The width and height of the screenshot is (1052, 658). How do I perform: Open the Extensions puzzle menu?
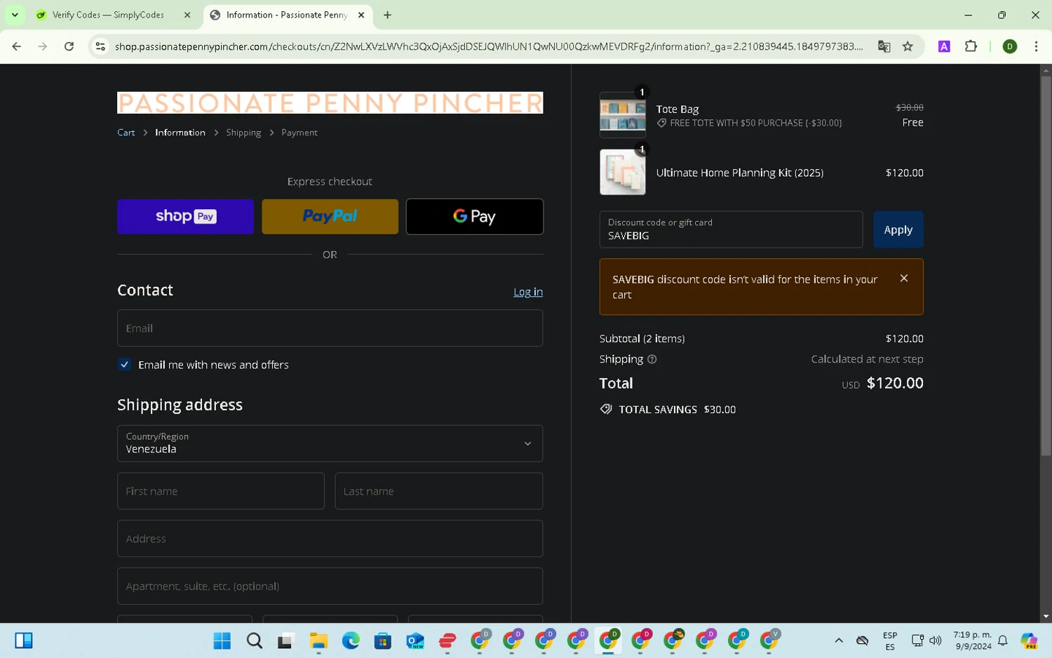pyautogui.click(x=971, y=46)
